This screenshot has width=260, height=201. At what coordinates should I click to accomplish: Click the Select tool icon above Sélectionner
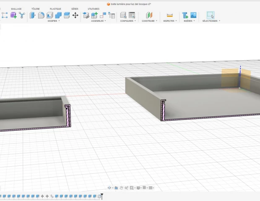(x=211, y=15)
